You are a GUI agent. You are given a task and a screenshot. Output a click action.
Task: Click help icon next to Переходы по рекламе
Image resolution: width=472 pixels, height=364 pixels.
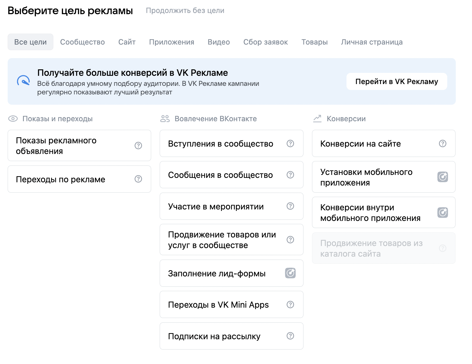point(138,179)
